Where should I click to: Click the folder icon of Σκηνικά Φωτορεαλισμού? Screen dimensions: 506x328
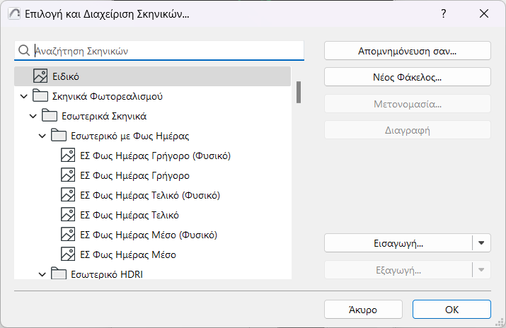click(40, 96)
